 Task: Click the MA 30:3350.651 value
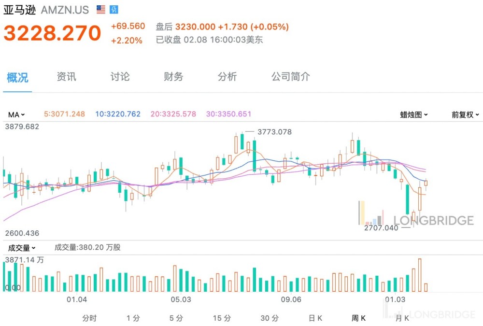228,114
